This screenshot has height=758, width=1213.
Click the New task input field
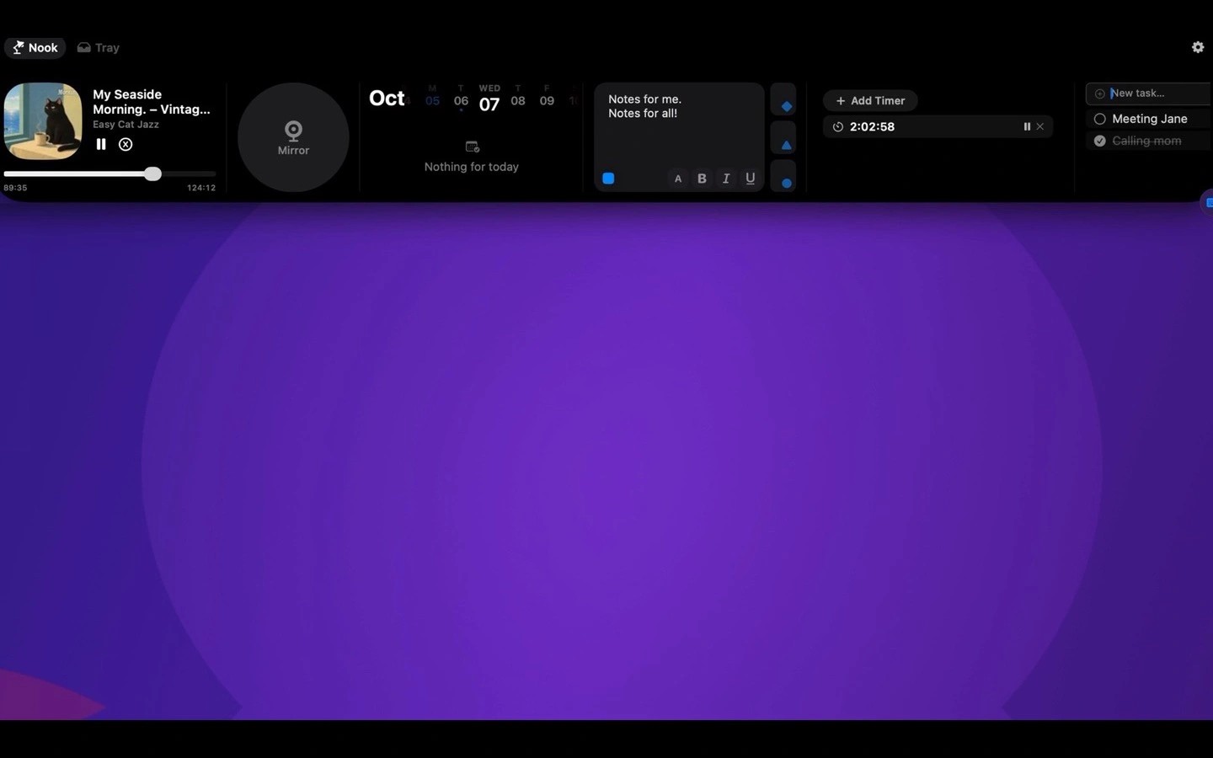click(1149, 93)
